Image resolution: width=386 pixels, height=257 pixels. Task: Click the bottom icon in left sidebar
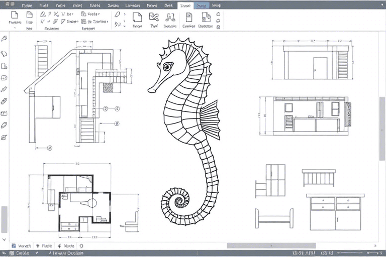pyautogui.click(x=5, y=137)
